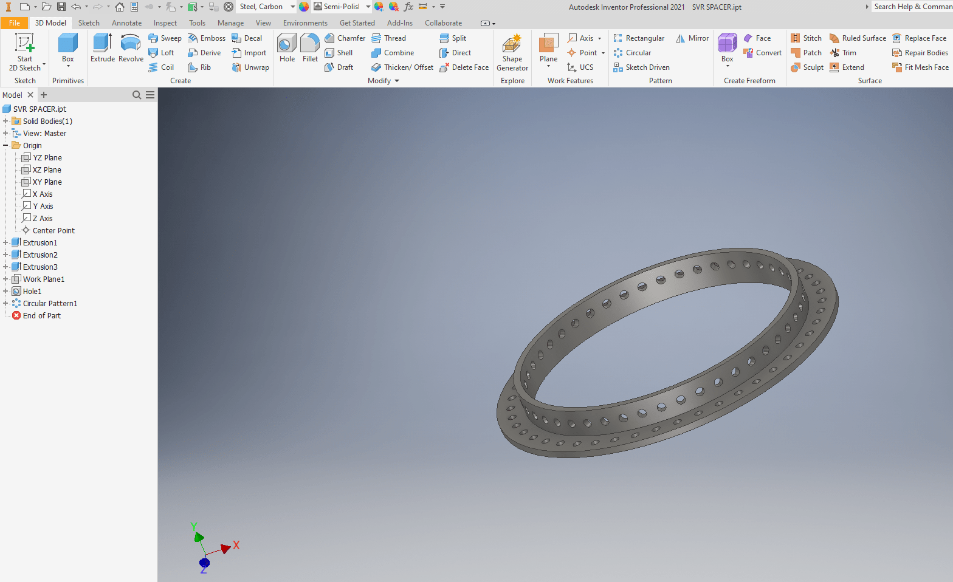Select the Unwrap tool
953x582 pixels.
[250, 67]
